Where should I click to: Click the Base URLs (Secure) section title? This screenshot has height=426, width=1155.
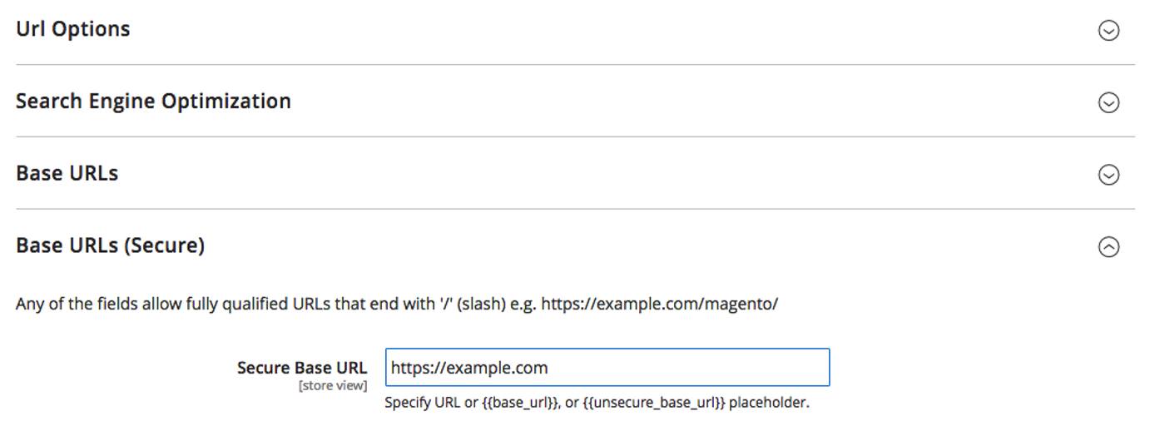[x=110, y=246]
